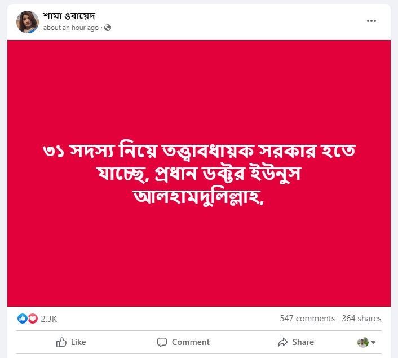
Task: View the 547 comments
Action: point(307,319)
